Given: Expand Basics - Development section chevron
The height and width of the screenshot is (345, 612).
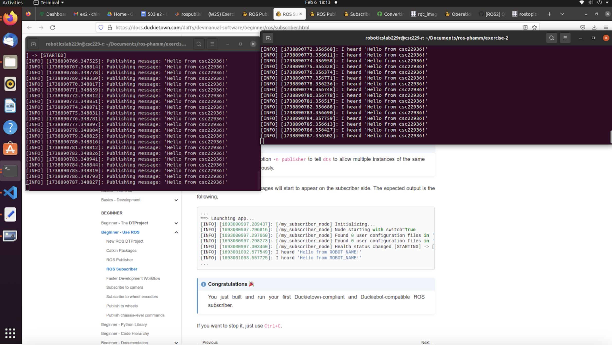Looking at the screenshot, I should click(176, 200).
